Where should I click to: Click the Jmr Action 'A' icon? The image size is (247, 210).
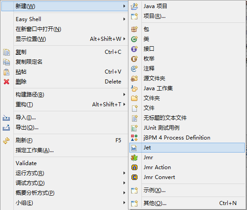tap(134, 167)
